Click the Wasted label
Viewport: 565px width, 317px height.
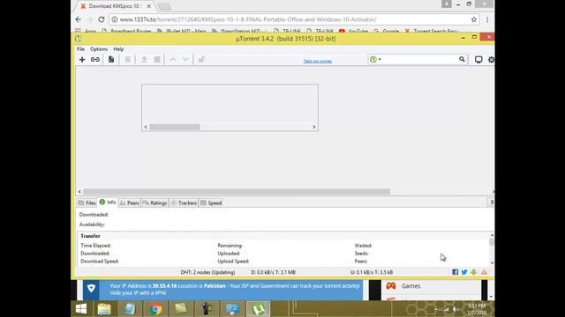[x=363, y=246]
